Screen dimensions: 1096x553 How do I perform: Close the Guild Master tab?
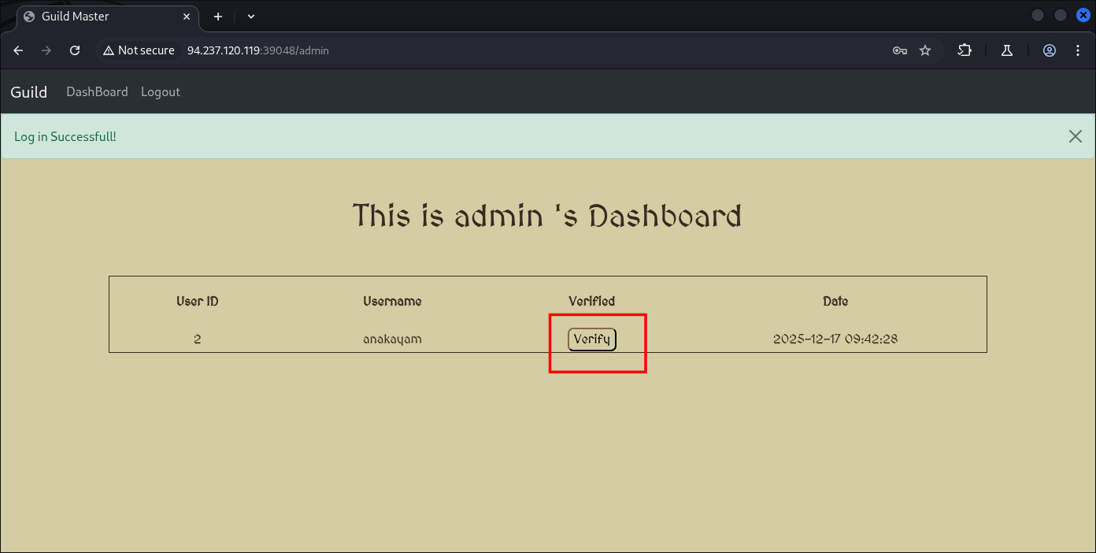coord(187,17)
